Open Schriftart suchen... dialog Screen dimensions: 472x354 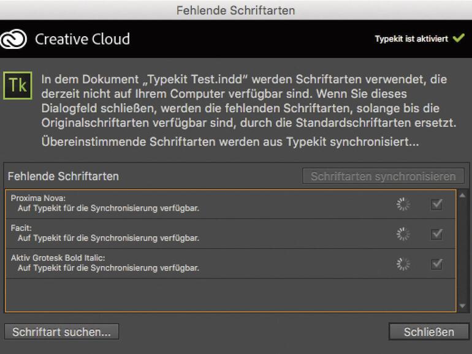click(x=62, y=332)
